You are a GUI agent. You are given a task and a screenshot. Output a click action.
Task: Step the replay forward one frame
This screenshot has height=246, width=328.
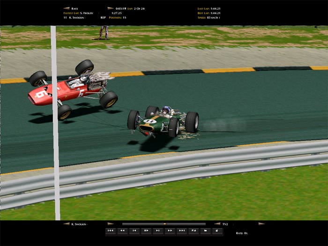coord(158,231)
